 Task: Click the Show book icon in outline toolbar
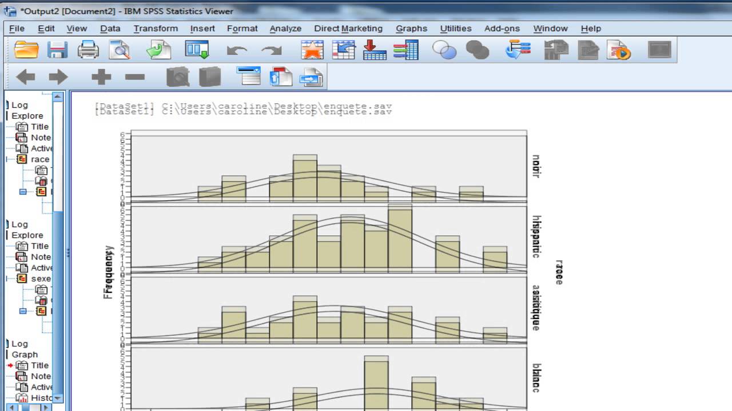pos(178,76)
